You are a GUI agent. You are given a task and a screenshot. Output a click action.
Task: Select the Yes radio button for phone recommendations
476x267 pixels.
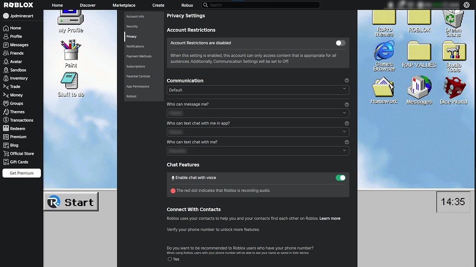[170, 259]
